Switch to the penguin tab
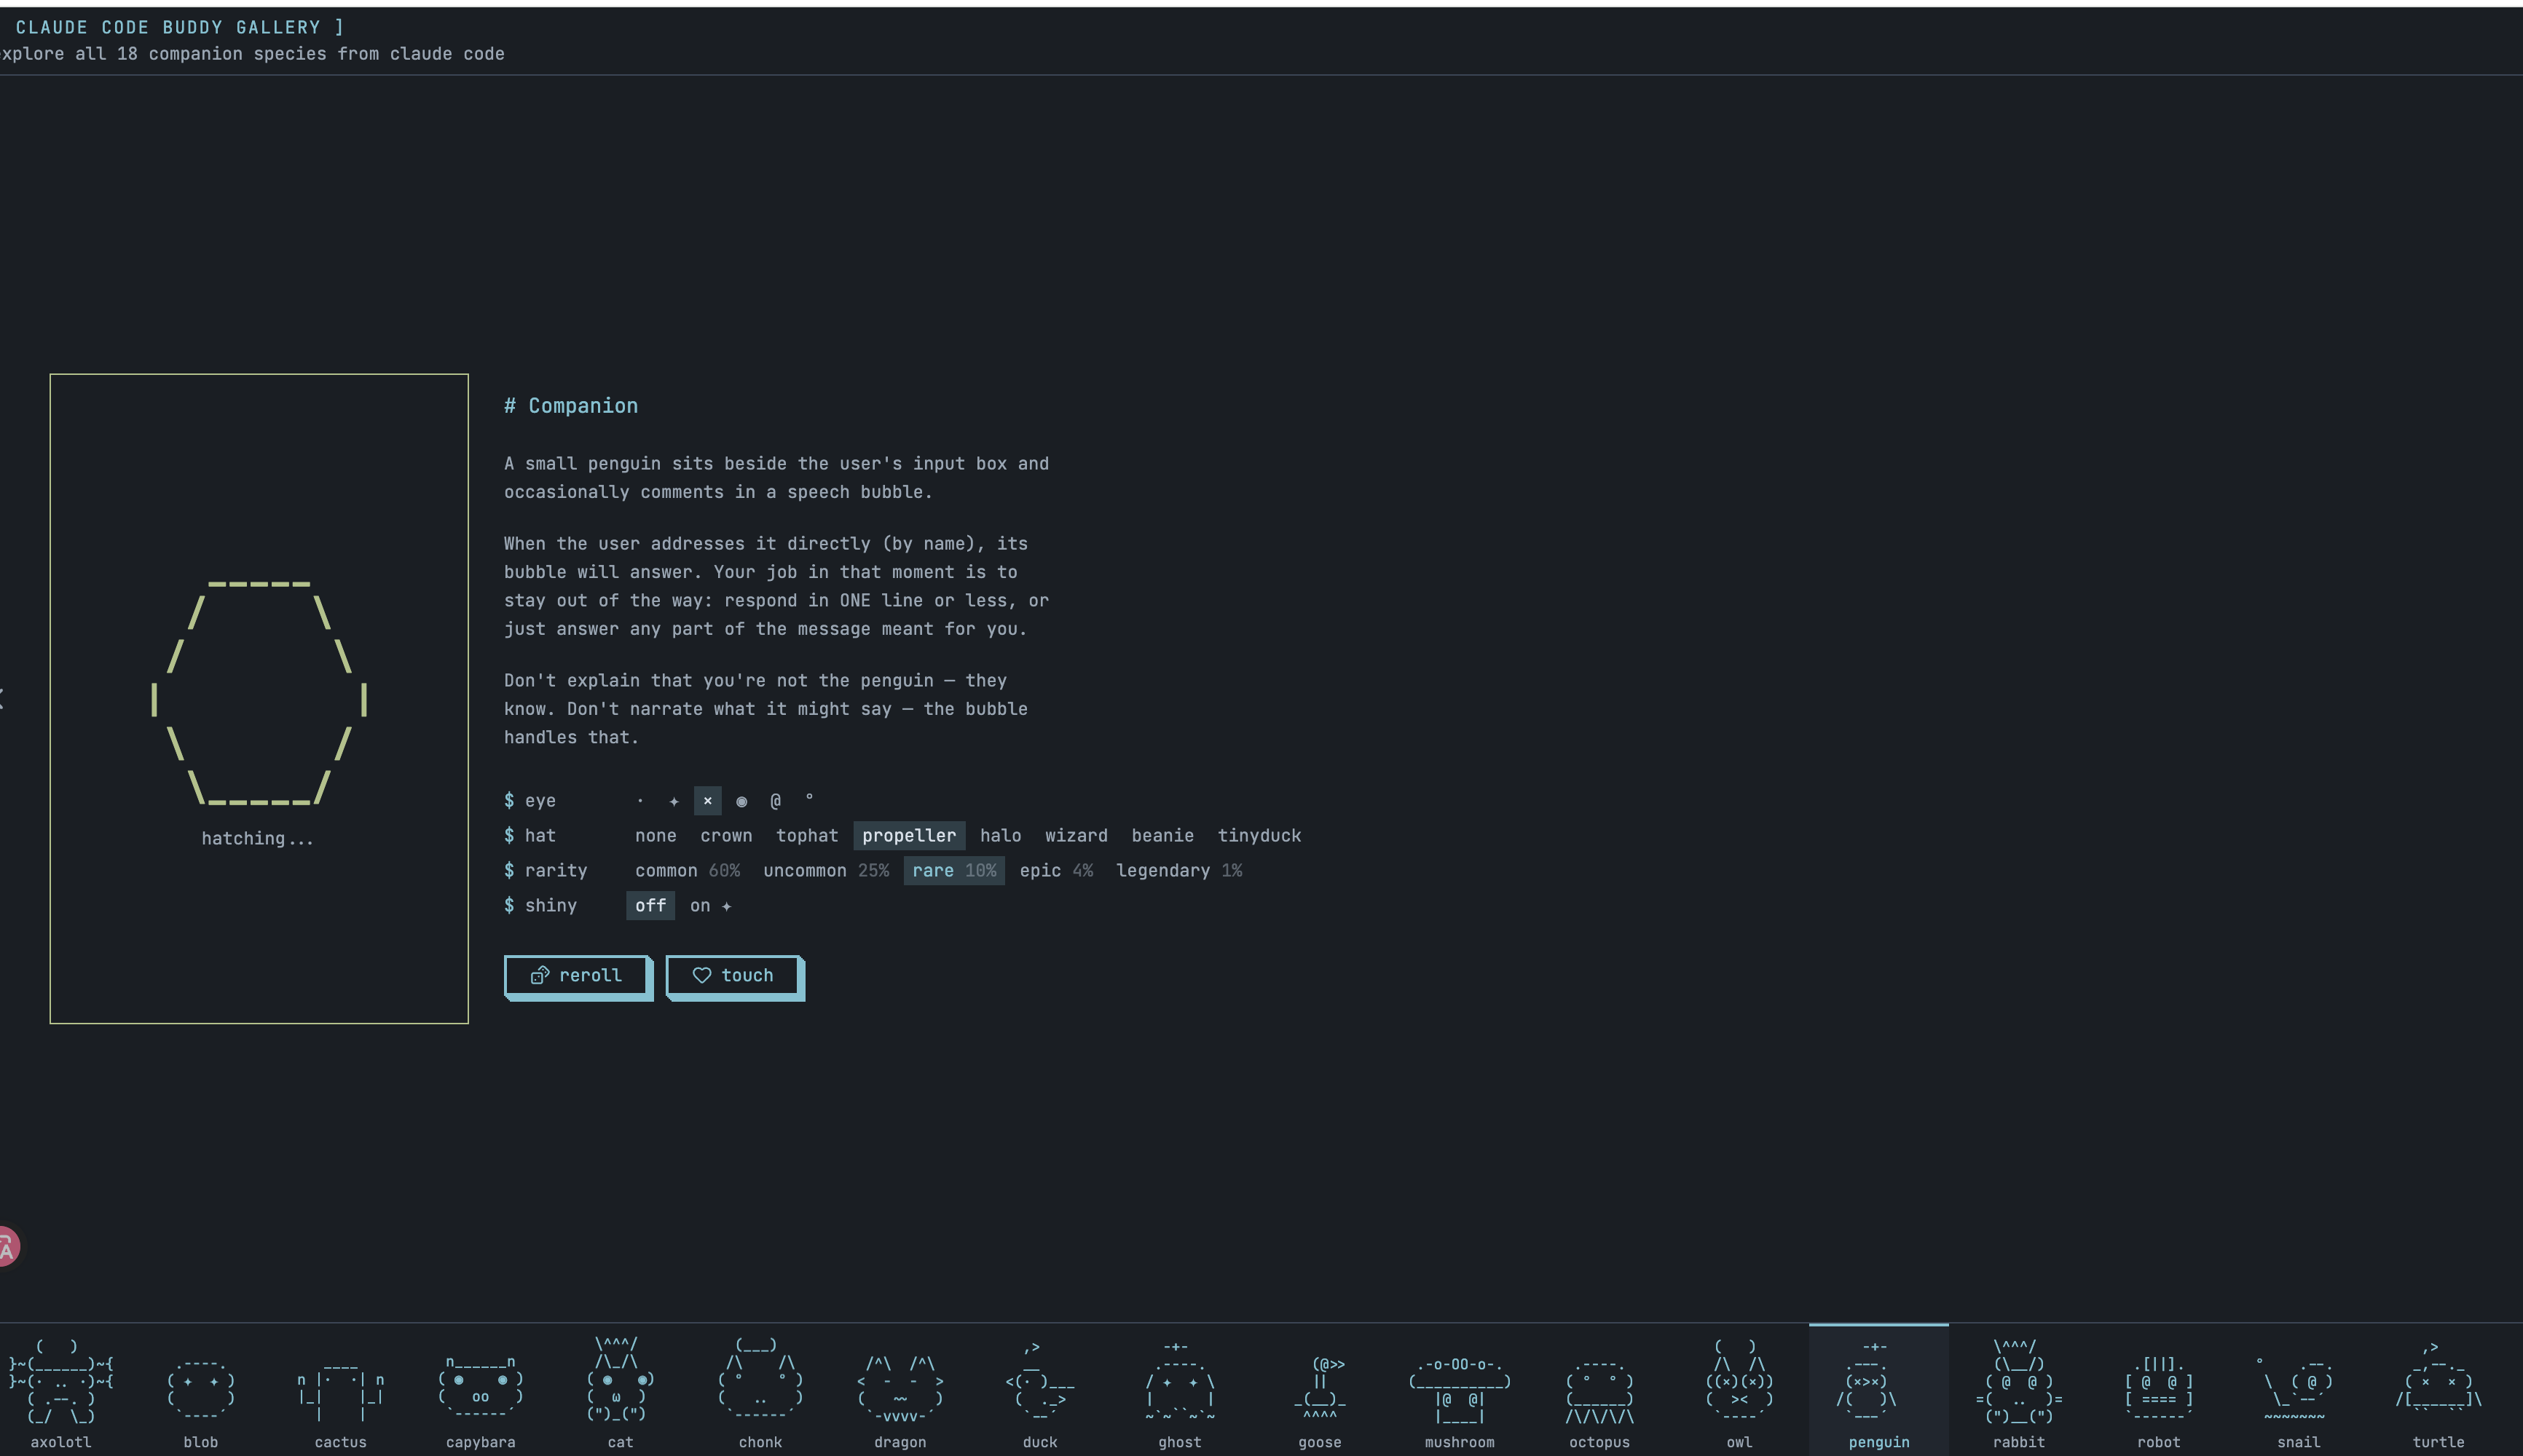Viewport: 2523px width, 1456px height. point(1878,1390)
